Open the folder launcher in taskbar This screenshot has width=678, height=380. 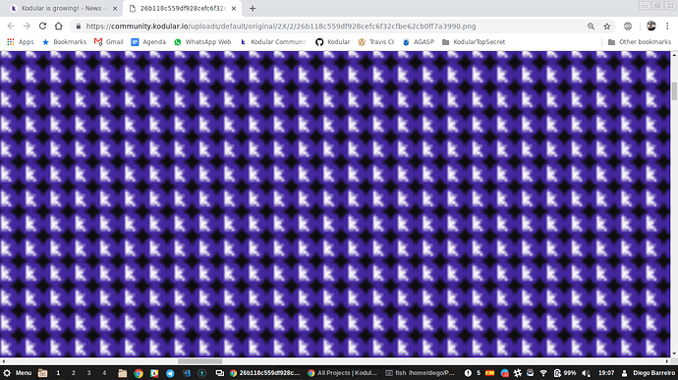point(123,373)
